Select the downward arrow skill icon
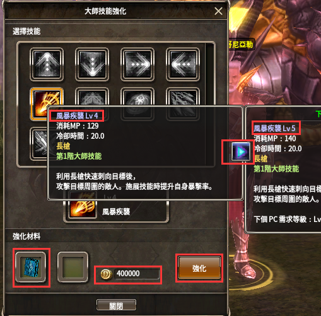The height and width of the screenshot is (316, 321). pyautogui.click(x=92, y=64)
